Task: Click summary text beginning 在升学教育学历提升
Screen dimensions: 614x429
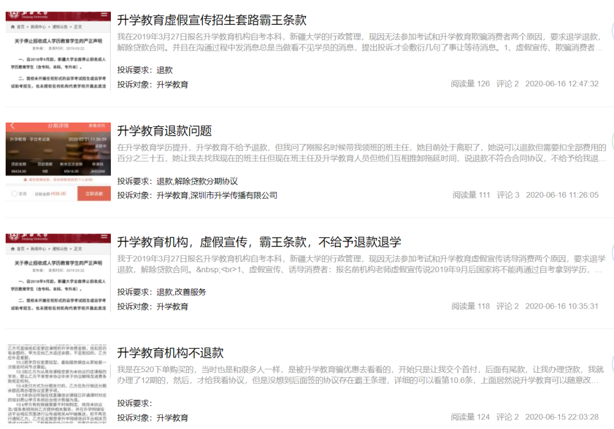Action: [362, 153]
